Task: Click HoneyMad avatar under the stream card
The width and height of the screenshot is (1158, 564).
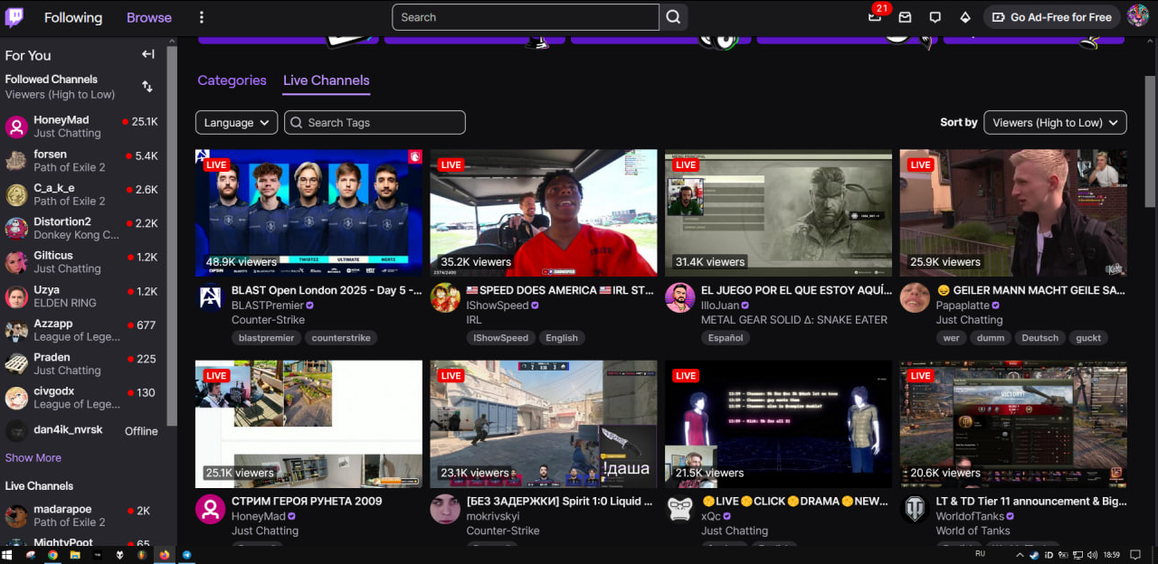Action: pyautogui.click(x=210, y=509)
